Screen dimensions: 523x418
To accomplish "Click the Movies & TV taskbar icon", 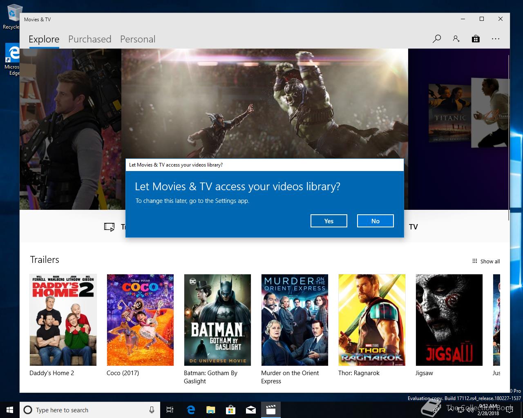I will coord(270,410).
